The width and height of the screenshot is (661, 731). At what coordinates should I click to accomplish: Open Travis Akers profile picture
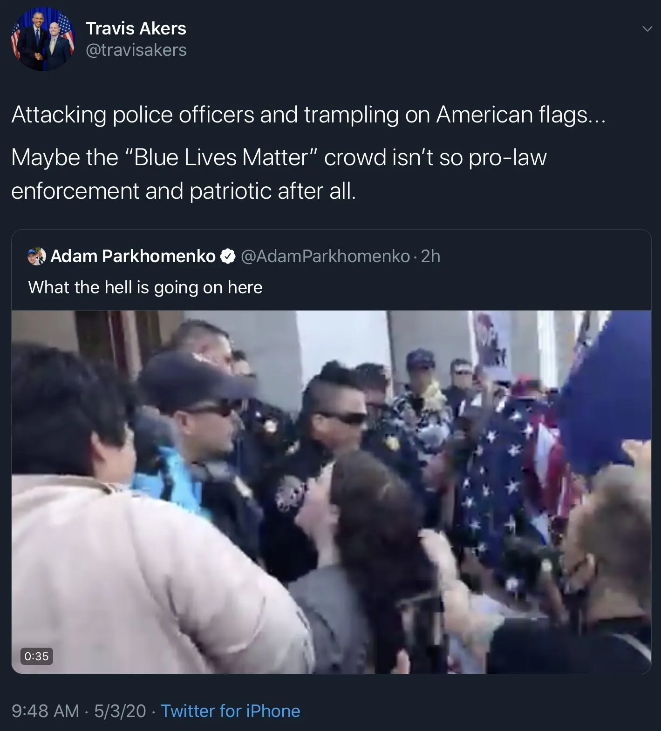point(43,39)
